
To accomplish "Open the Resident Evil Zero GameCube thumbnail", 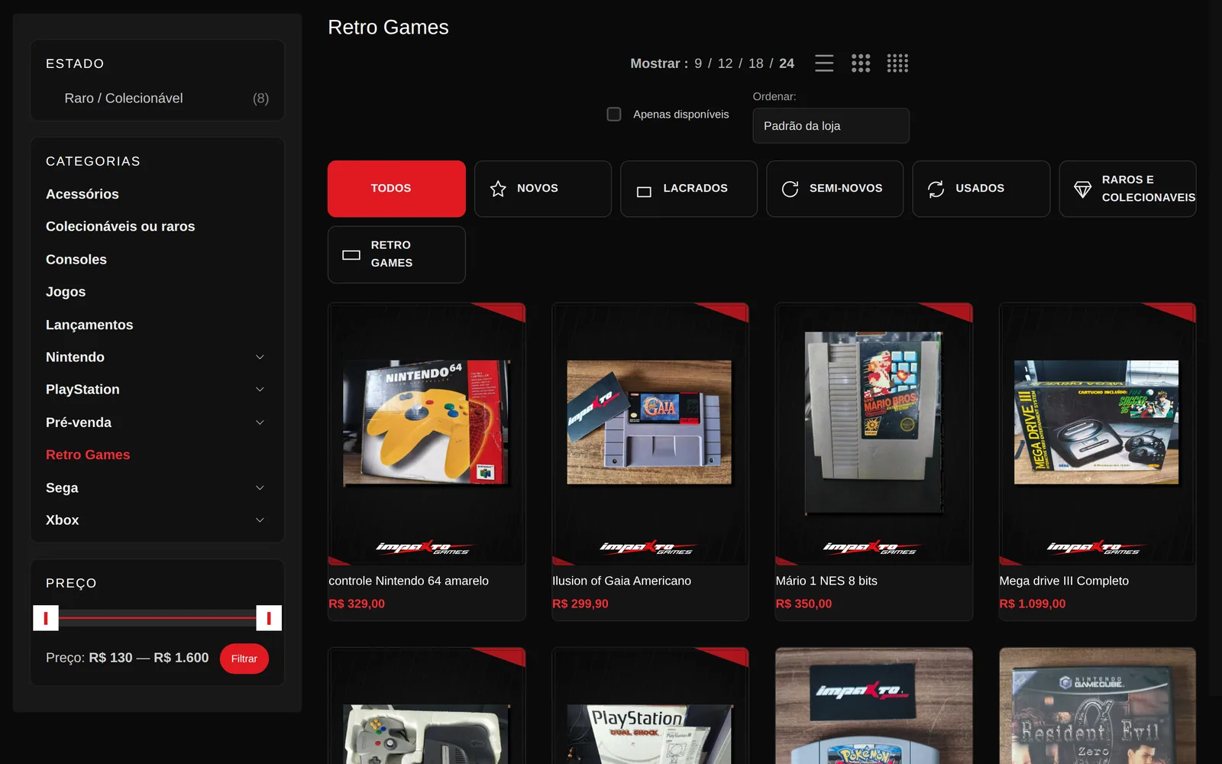I will click(x=1098, y=706).
